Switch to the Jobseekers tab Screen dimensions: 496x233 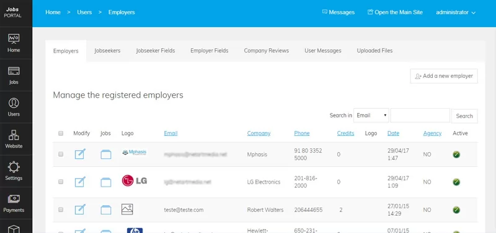tap(107, 51)
